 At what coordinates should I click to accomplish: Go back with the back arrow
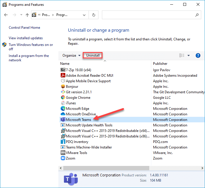coord(6,15)
